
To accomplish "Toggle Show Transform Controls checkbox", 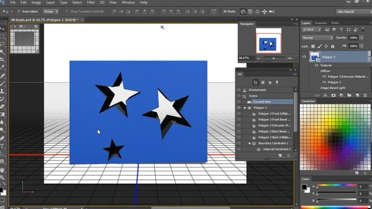I will (67, 12).
